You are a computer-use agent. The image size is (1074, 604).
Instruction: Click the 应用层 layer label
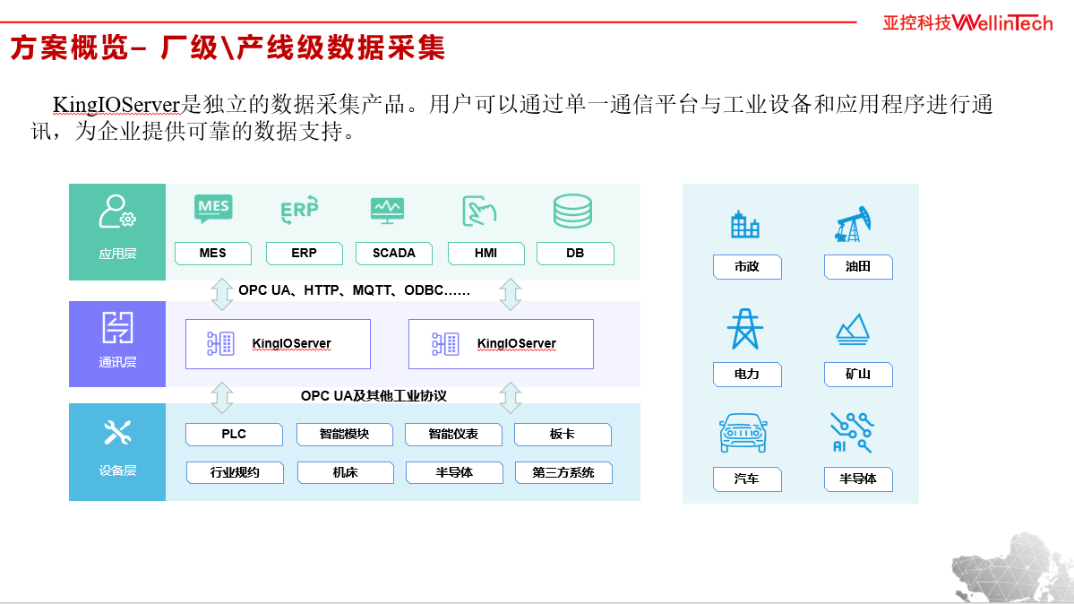click(x=117, y=255)
